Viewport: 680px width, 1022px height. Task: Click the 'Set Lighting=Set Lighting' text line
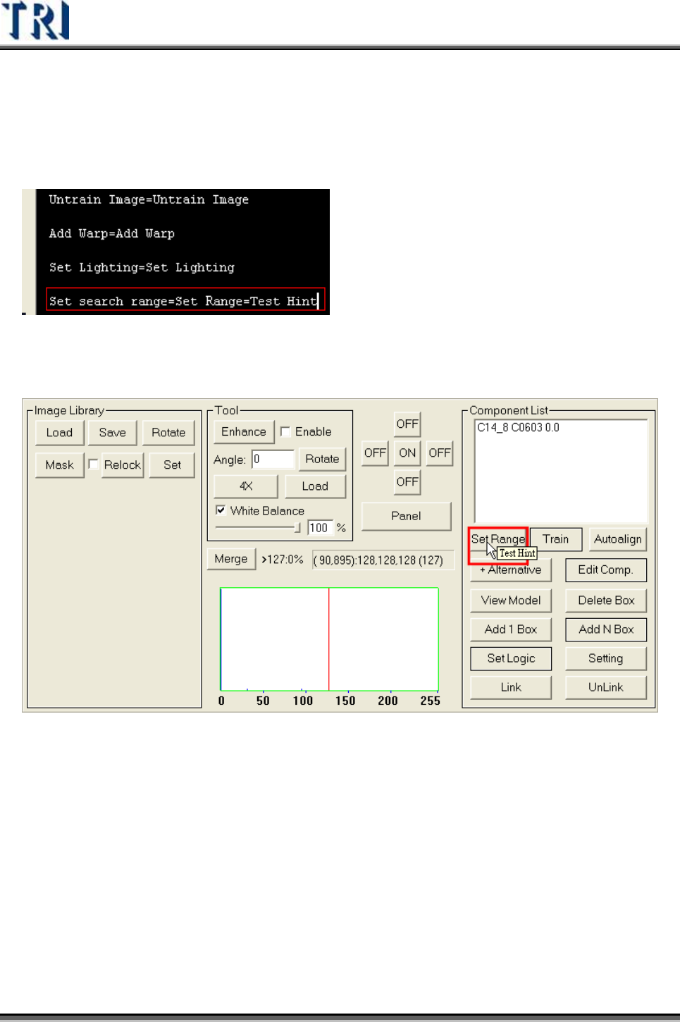click(x=142, y=267)
